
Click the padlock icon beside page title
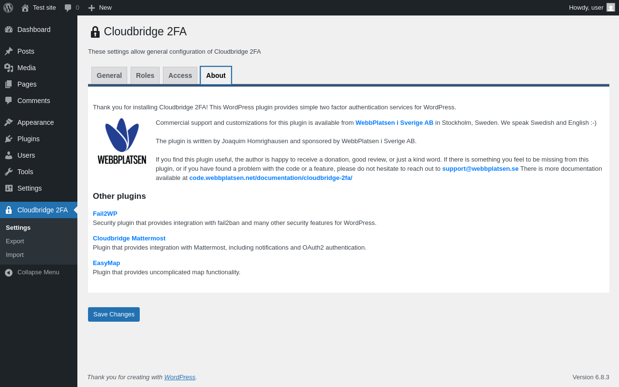pos(95,32)
